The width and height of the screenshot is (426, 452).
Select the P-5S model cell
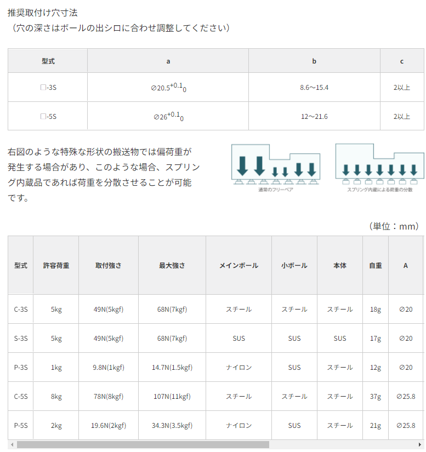tap(21, 425)
